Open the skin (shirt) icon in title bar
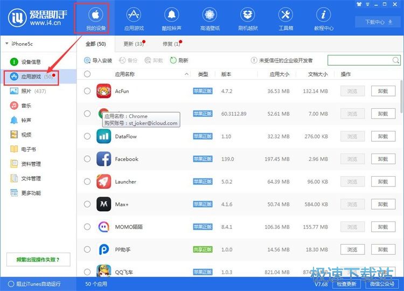Screen dimensions: 404x291 [359, 4]
